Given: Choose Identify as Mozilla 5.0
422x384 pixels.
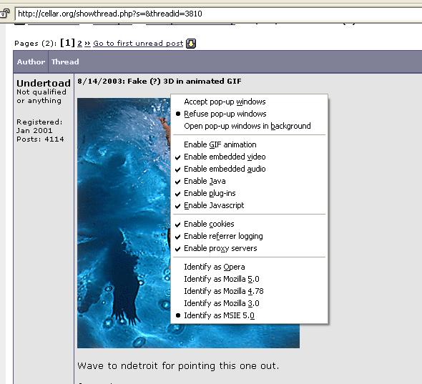Looking at the screenshot, I should point(249,279).
